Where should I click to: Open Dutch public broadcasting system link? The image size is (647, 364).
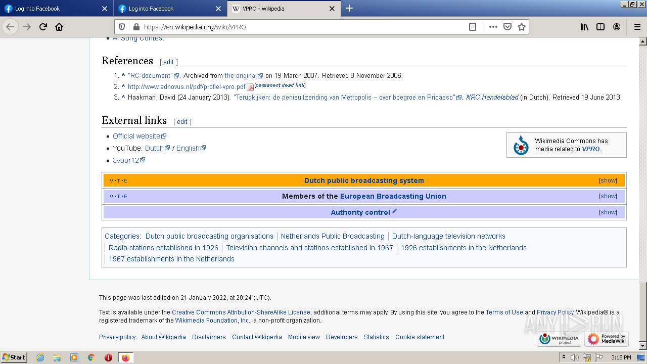(x=364, y=180)
